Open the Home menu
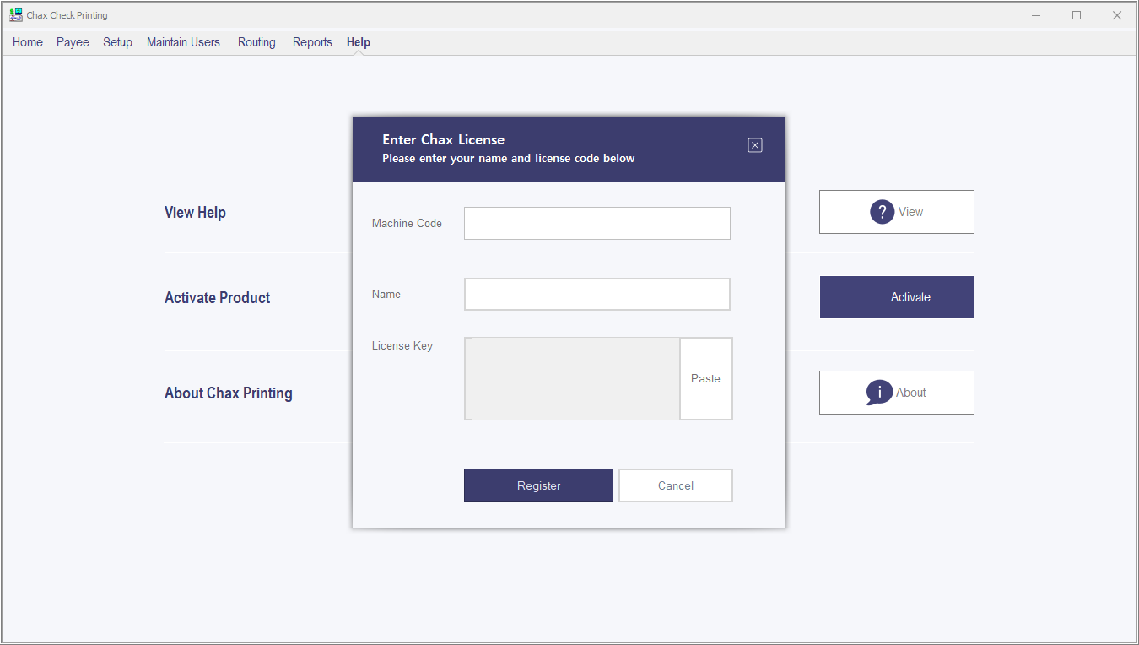The width and height of the screenshot is (1139, 645). coord(28,42)
